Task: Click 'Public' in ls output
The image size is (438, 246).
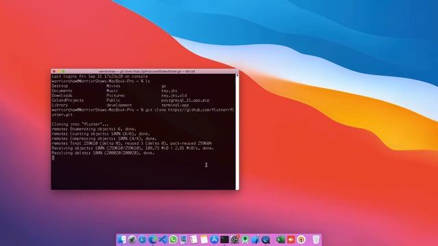Action: point(114,100)
